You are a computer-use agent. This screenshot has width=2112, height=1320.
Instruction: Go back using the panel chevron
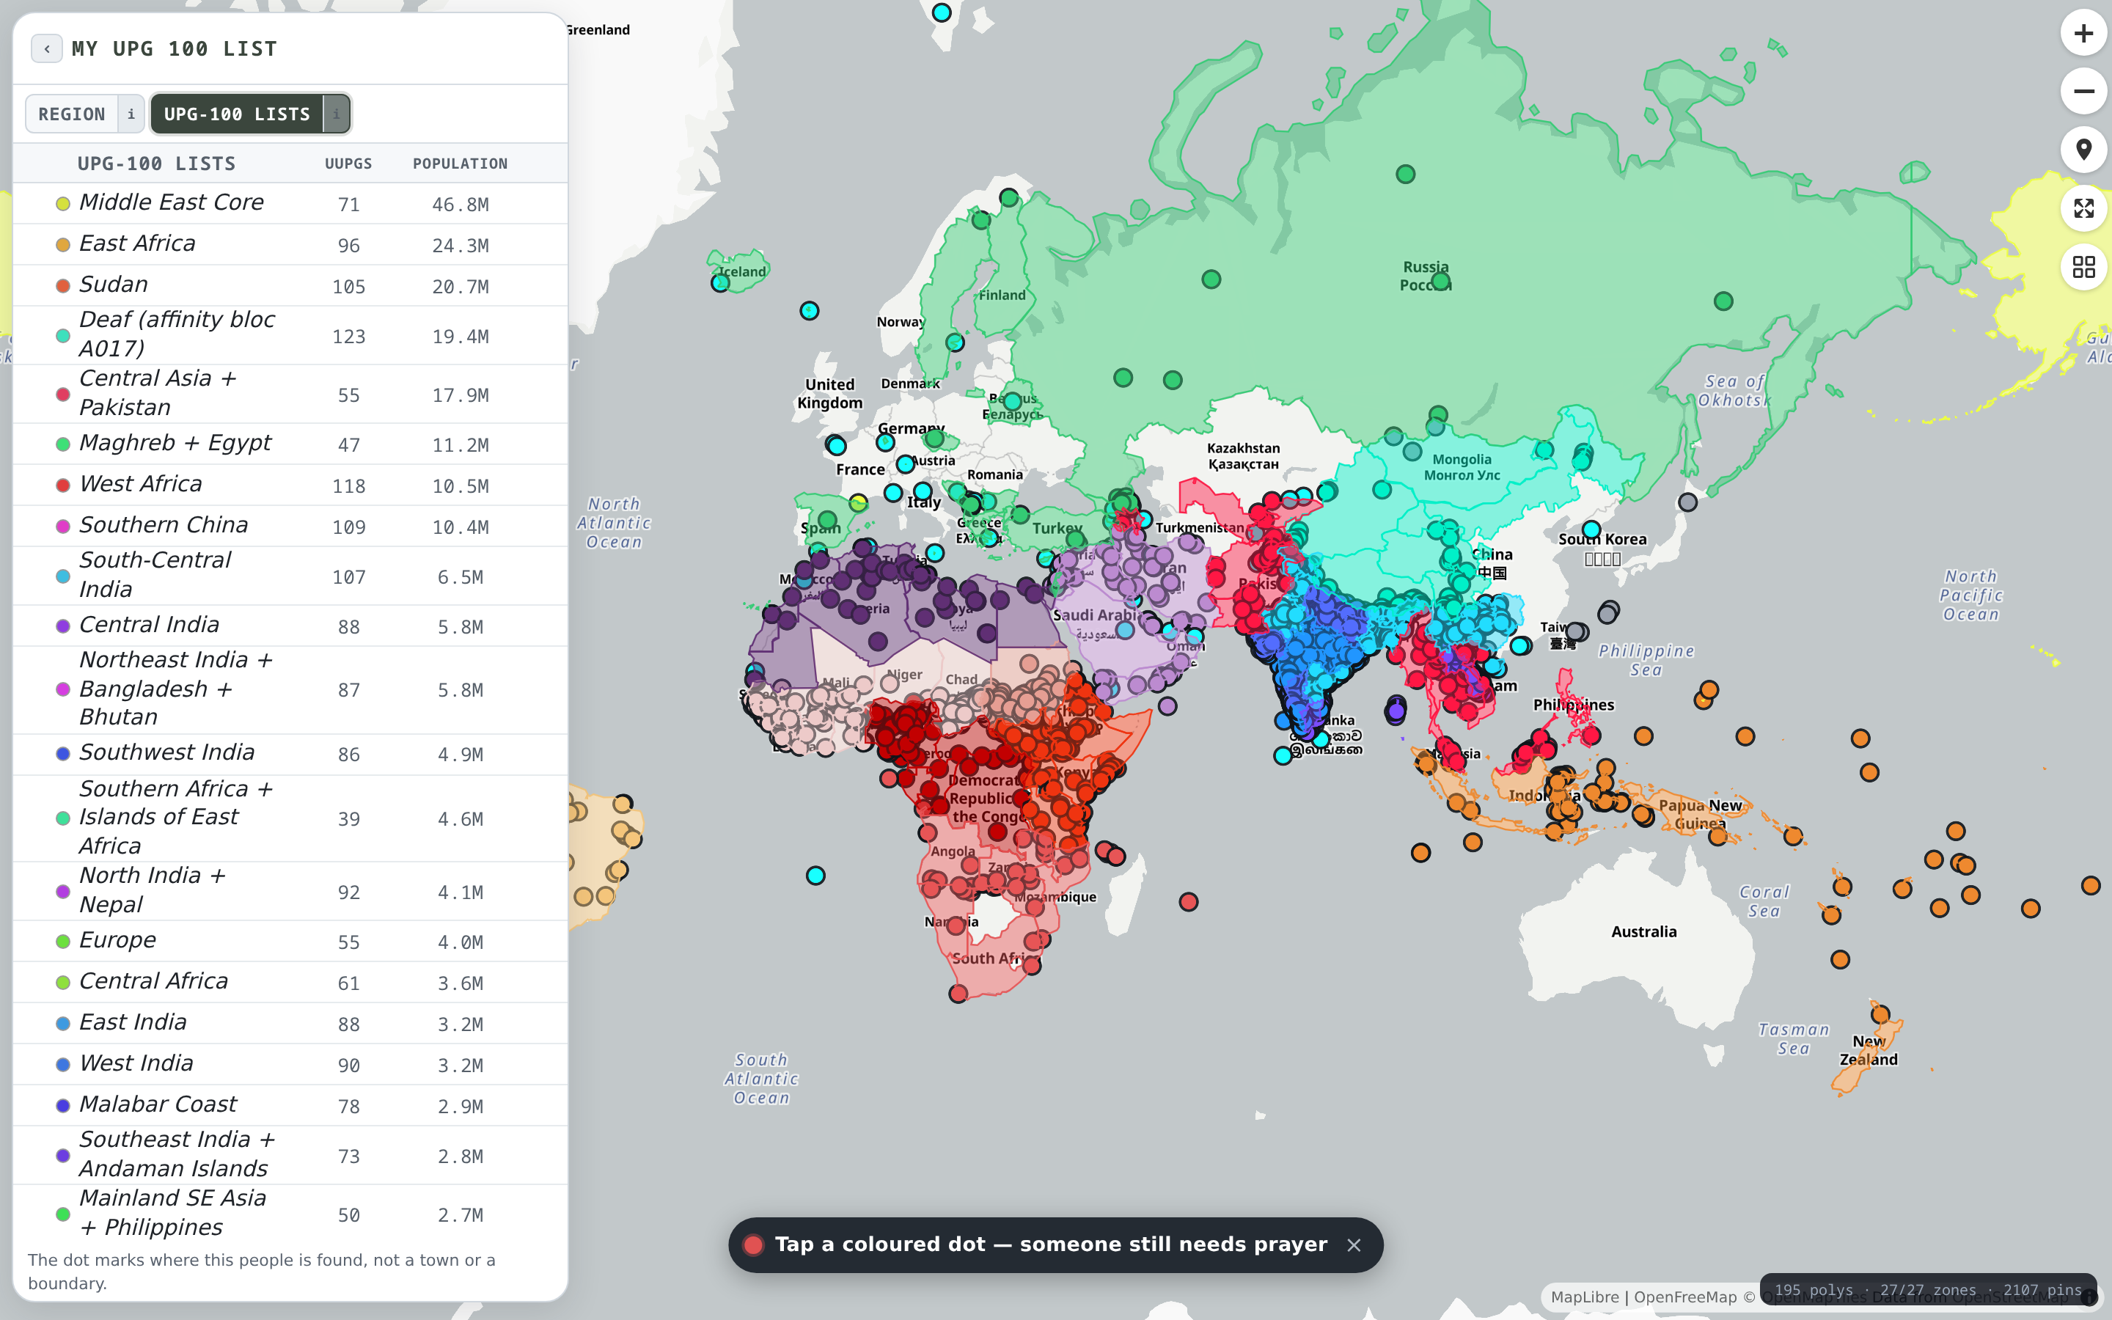tap(46, 49)
